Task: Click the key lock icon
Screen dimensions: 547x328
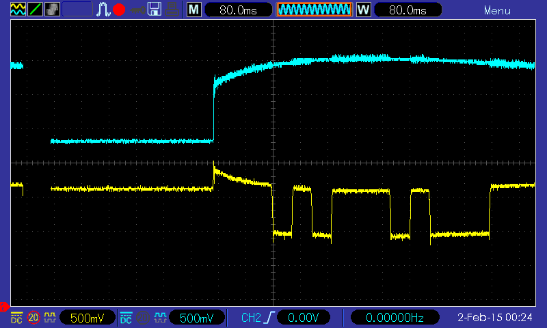Action: pos(137,10)
